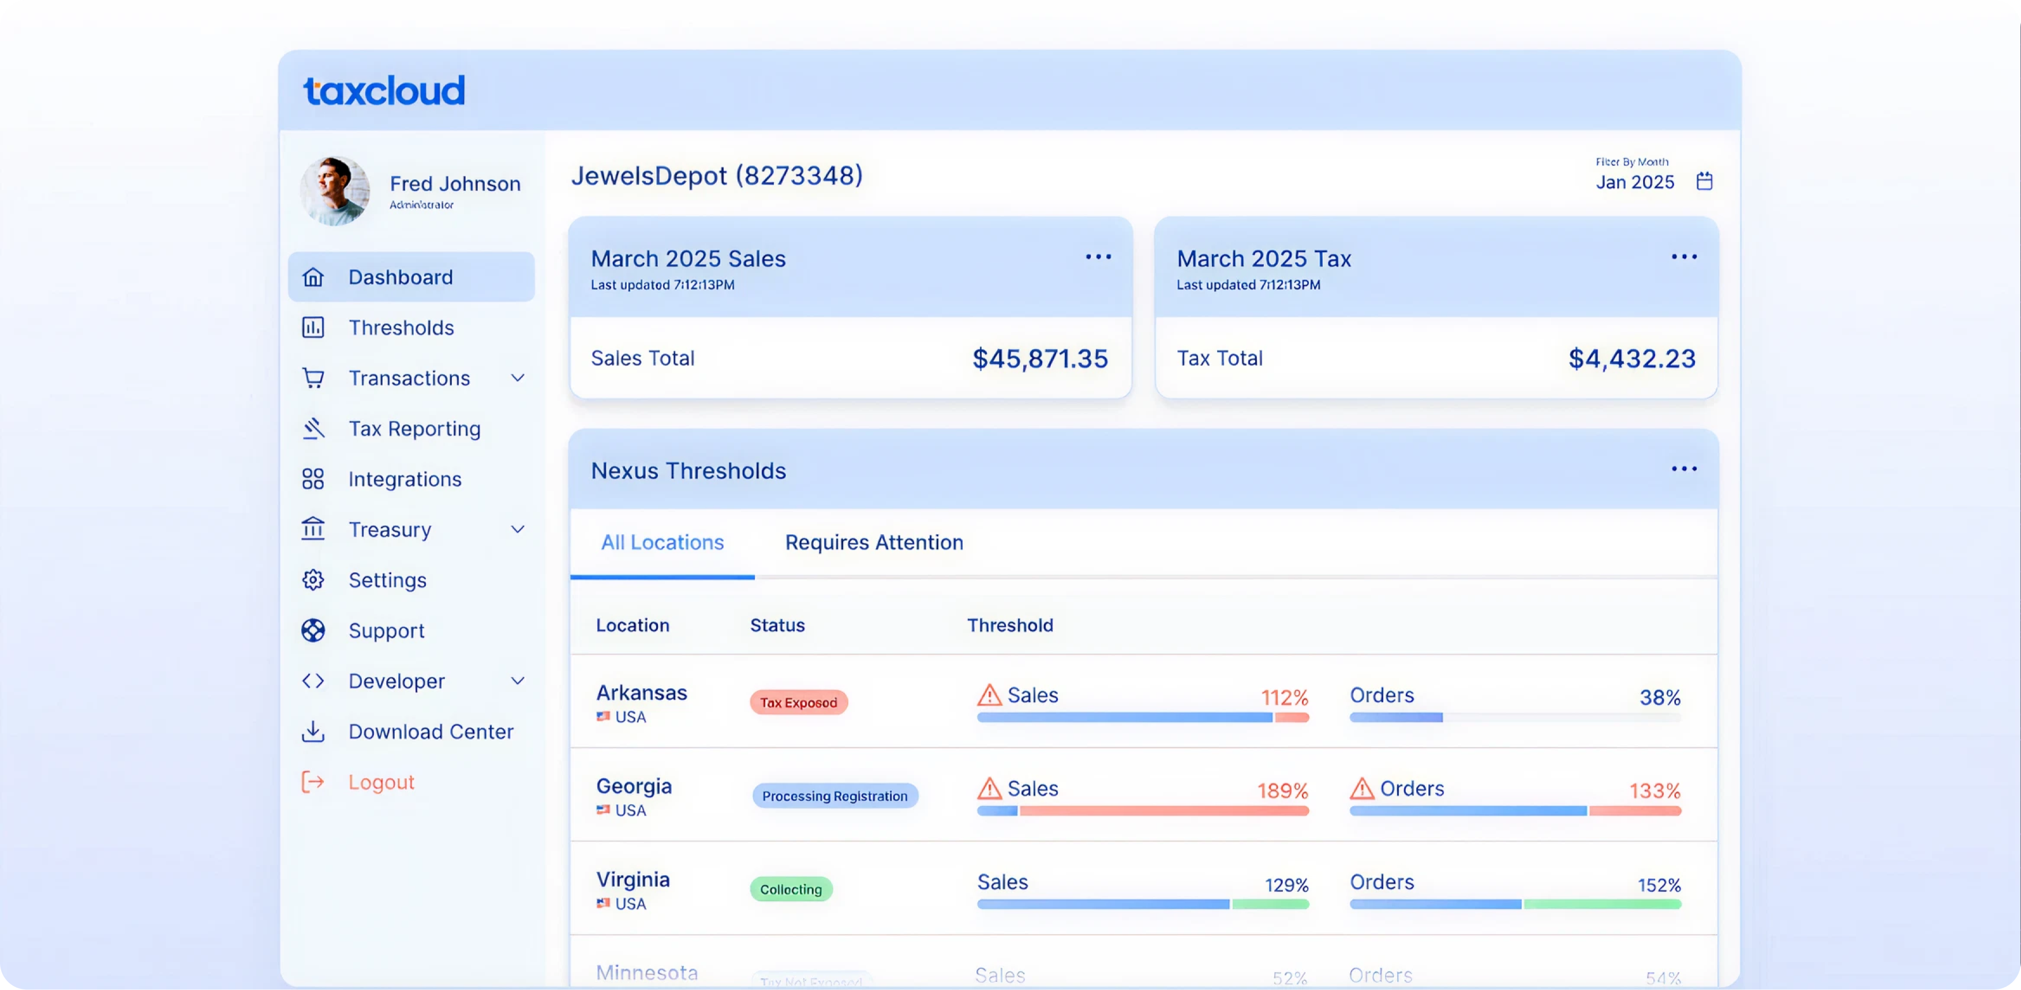This screenshot has width=2021, height=990.
Task: Open the Settings gear icon
Action: [x=313, y=580]
